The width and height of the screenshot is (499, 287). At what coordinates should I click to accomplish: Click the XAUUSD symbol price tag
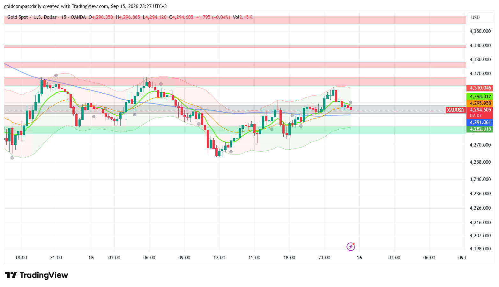click(x=455, y=110)
